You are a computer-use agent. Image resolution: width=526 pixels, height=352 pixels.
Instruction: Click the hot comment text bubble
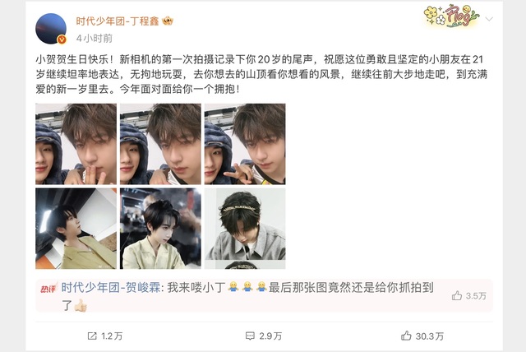265,295
